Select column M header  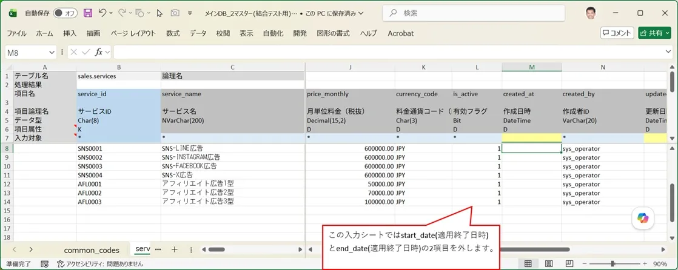click(x=531, y=67)
